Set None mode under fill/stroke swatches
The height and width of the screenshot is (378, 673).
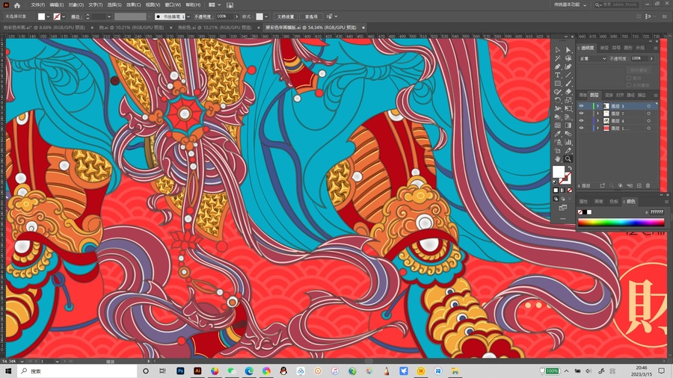(x=570, y=190)
